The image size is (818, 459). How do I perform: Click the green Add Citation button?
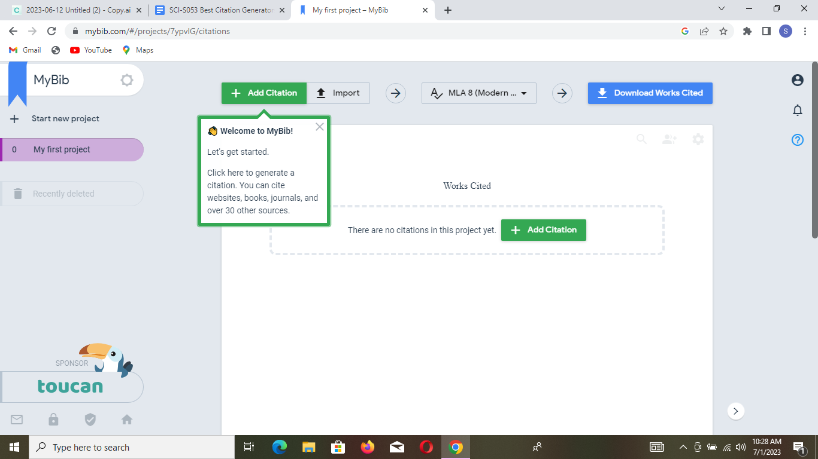(263, 93)
